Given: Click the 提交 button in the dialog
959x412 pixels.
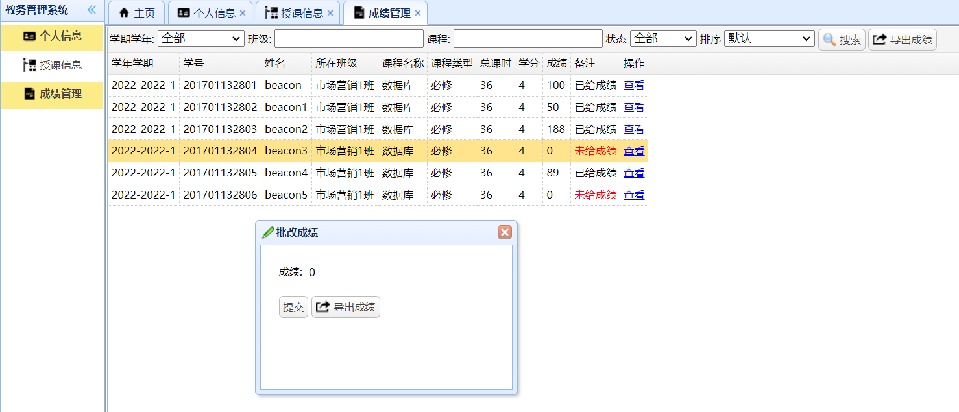Looking at the screenshot, I should 293,308.
